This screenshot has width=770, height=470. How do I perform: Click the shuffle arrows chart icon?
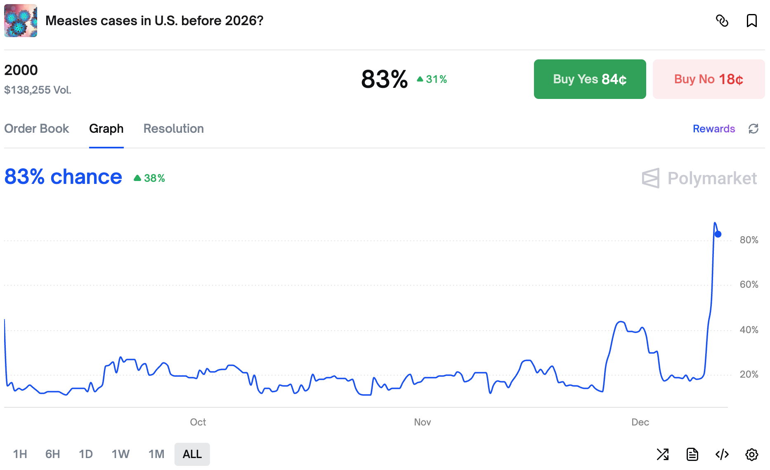click(663, 454)
